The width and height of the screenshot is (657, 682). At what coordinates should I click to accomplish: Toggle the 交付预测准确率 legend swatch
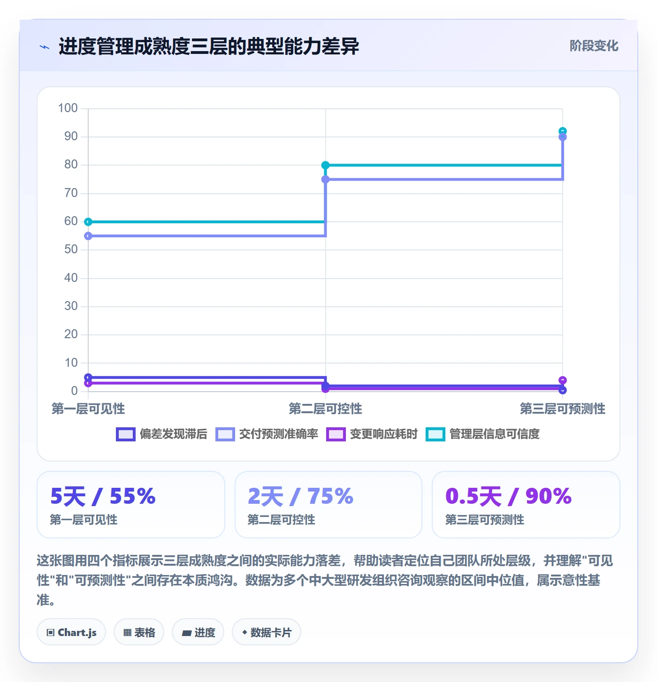click(225, 434)
